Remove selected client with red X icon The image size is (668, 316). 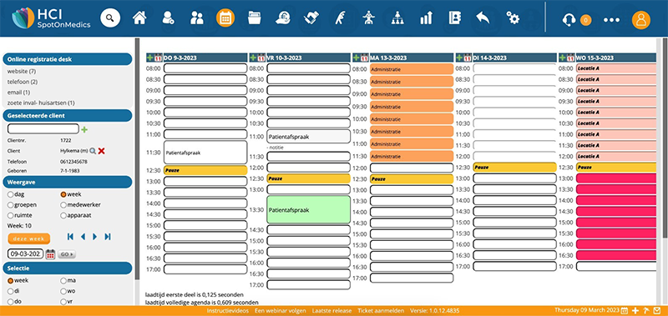click(x=101, y=151)
